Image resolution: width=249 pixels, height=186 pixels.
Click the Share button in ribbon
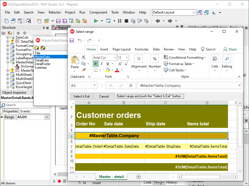(x=230, y=49)
